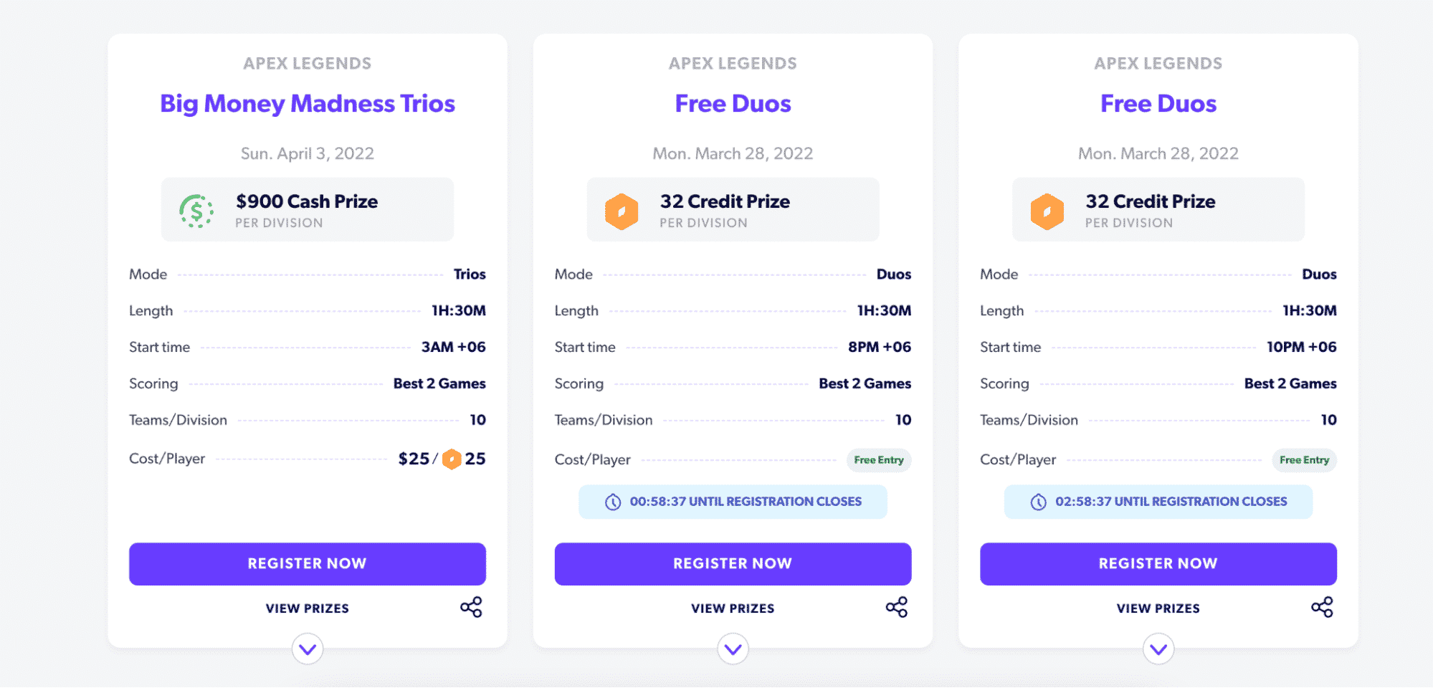This screenshot has height=688, width=1433.
Task: View prizes for 10PM Free Duos tournament
Action: 1158,608
